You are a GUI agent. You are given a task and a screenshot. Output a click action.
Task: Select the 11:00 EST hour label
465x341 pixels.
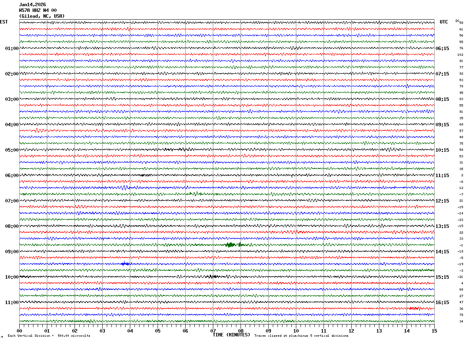[12, 303]
